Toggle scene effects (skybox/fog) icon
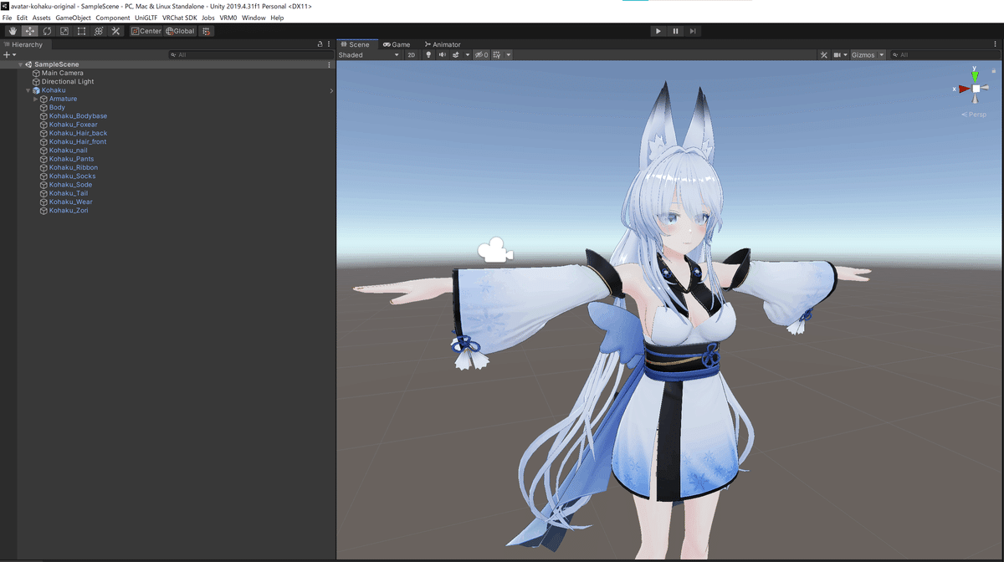 click(456, 55)
